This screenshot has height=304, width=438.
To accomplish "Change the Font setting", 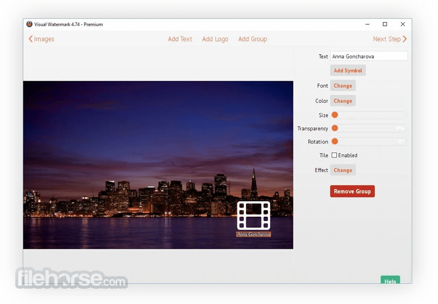I will (x=343, y=86).
